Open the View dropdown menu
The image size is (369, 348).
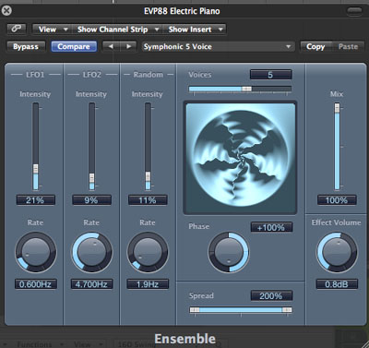tap(53, 30)
